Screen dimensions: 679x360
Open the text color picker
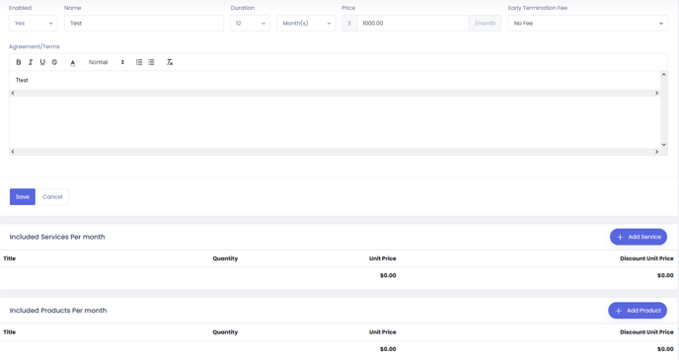pyautogui.click(x=73, y=63)
